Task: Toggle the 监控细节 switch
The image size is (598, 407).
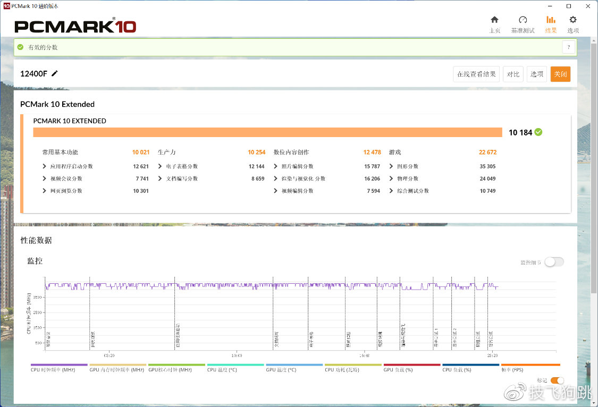Action: (554, 262)
